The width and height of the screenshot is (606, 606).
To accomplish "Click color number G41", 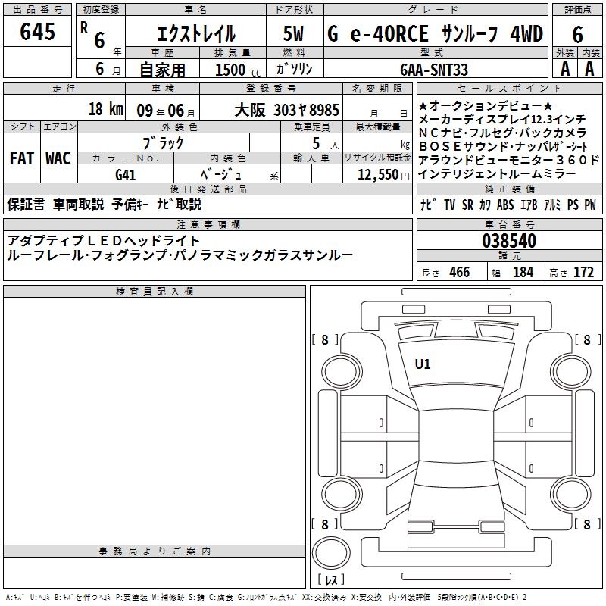I will click(x=126, y=175).
